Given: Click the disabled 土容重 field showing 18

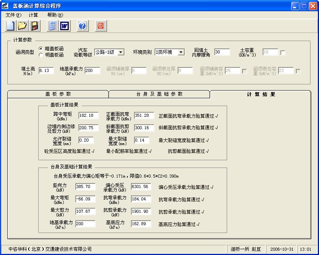Looking at the screenshot, I should point(270,52).
